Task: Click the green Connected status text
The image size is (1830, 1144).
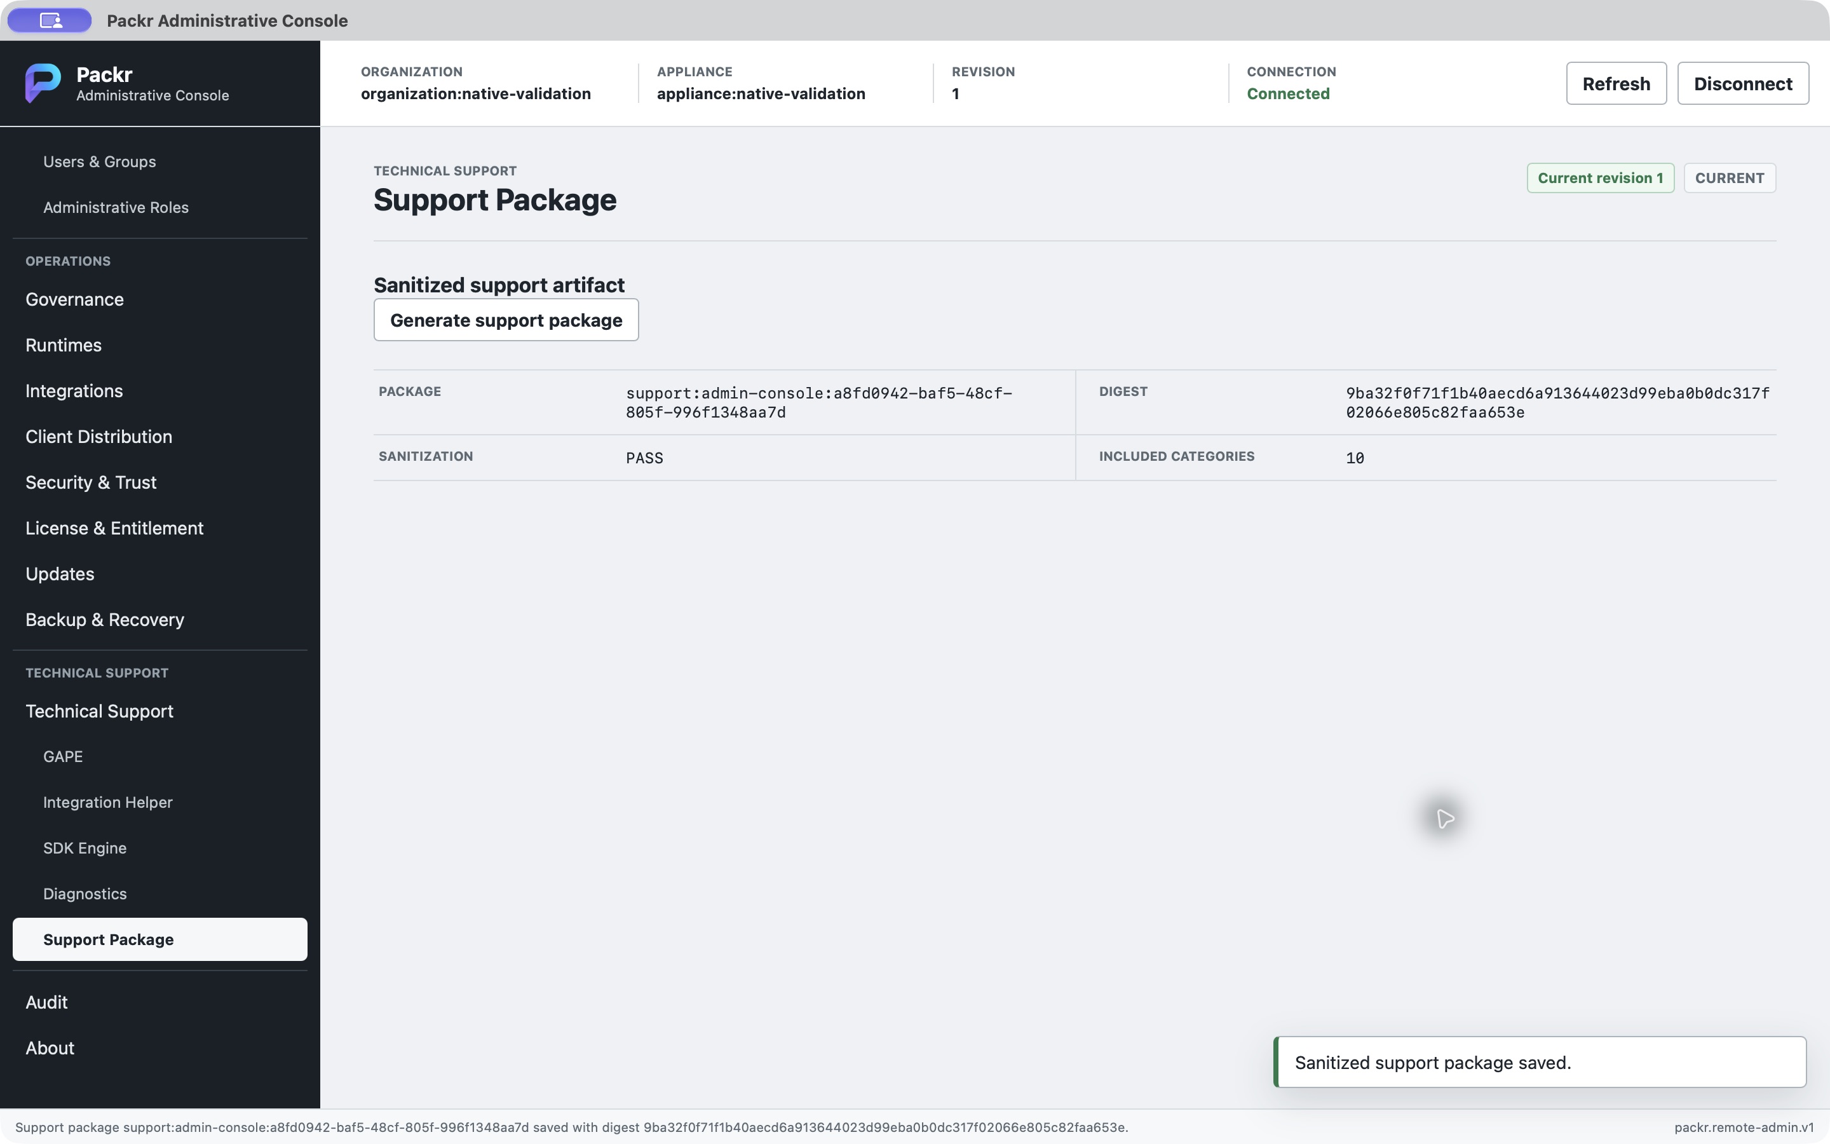Action: [1288, 94]
